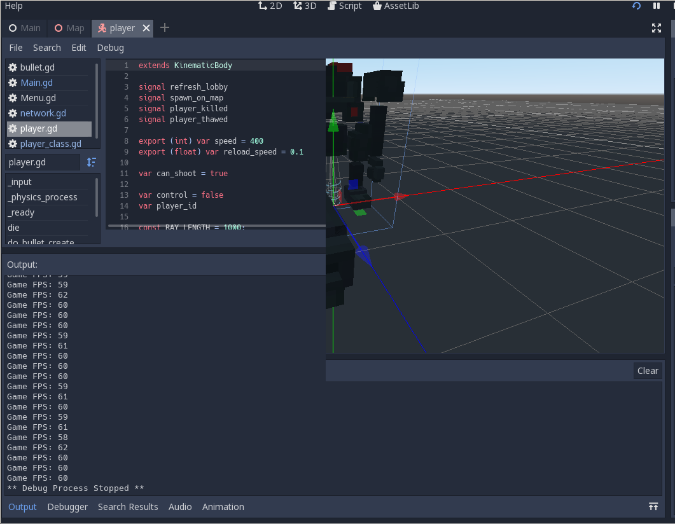Add a new scene tab
The width and height of the screenshot is (675, 524).
point(164,28)
